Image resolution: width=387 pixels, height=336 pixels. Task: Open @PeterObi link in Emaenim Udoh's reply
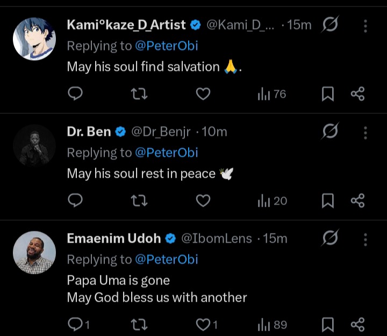click(x=166, y=259)
